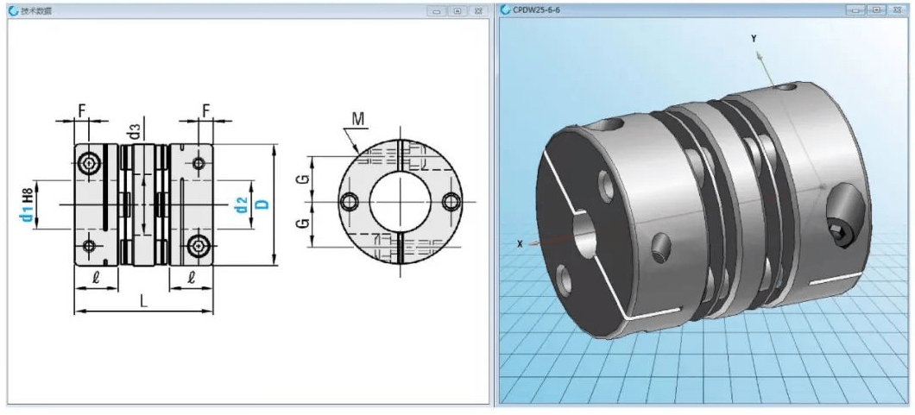Click the Y axis label in 3D view
915x415 pixels.
pyautogui.click(x=754, y=39)
